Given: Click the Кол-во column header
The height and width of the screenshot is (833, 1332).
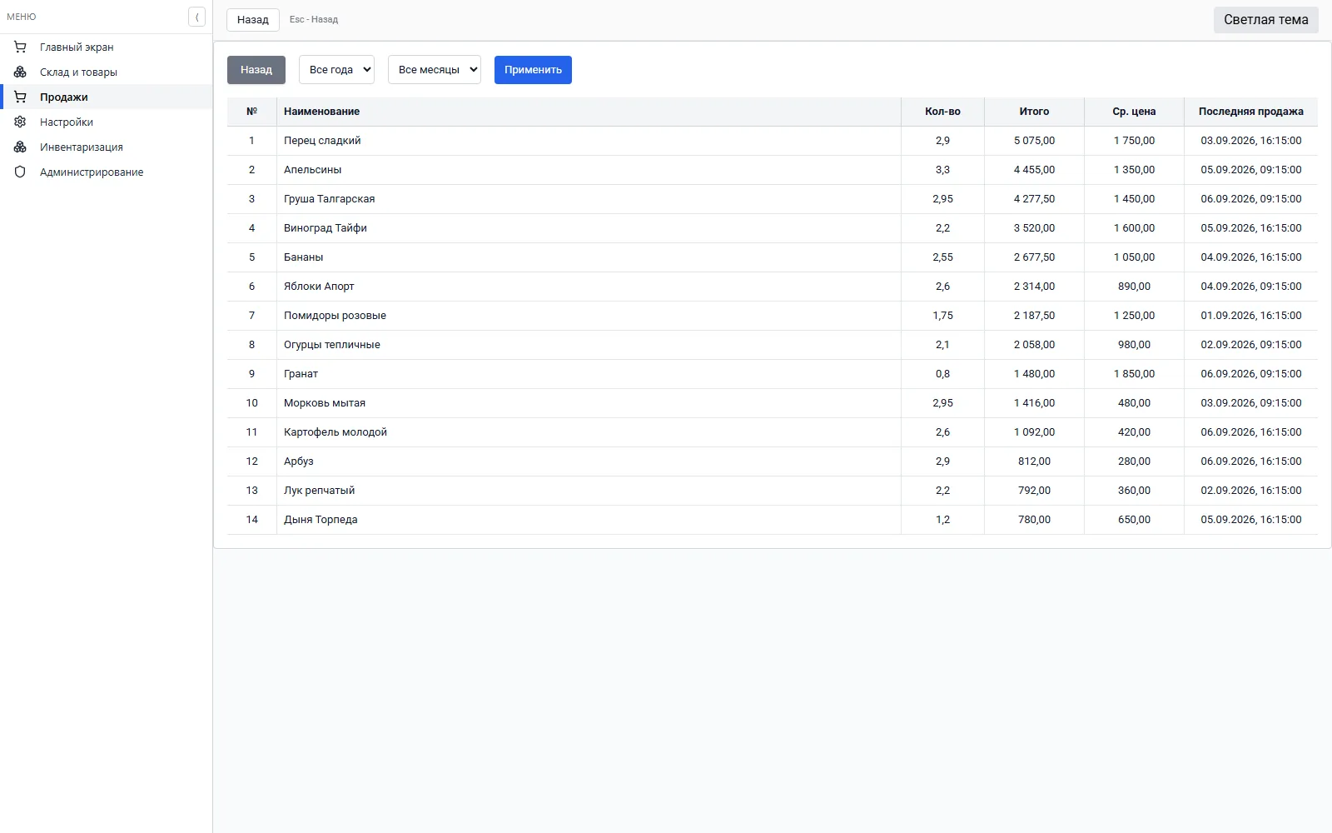Looking at the screenshot, I should (942, 112).
